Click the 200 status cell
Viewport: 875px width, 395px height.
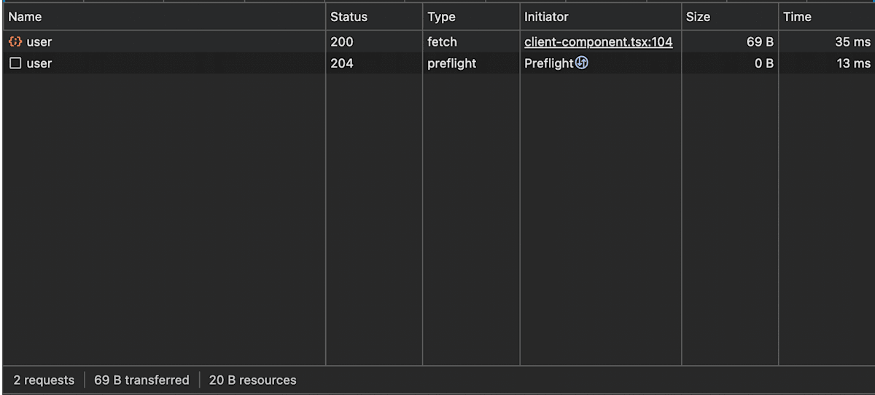click(341, 42)
